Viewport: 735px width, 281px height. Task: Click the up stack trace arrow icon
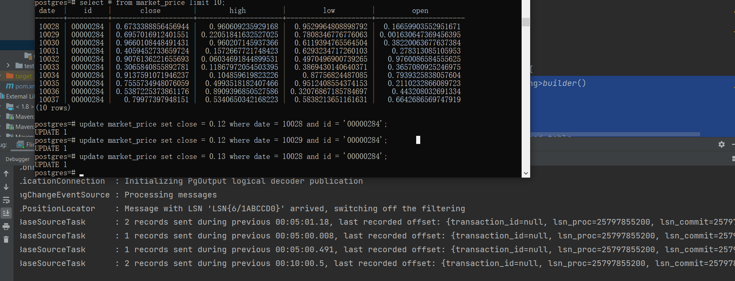pos(6,174)
